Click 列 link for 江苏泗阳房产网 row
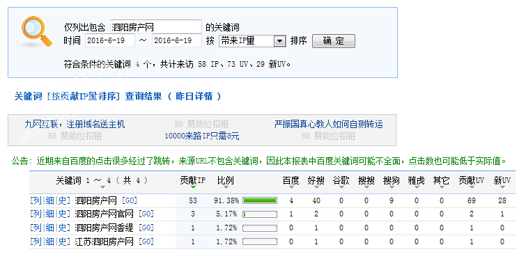This screenshot has height=254, width=526. (38, 241)
